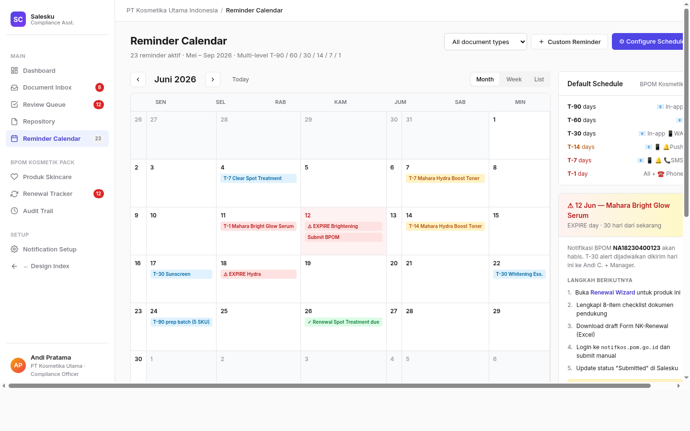Click the Today button
The height and width of the screenshot is (431, 690).
(x=241, y=79)
